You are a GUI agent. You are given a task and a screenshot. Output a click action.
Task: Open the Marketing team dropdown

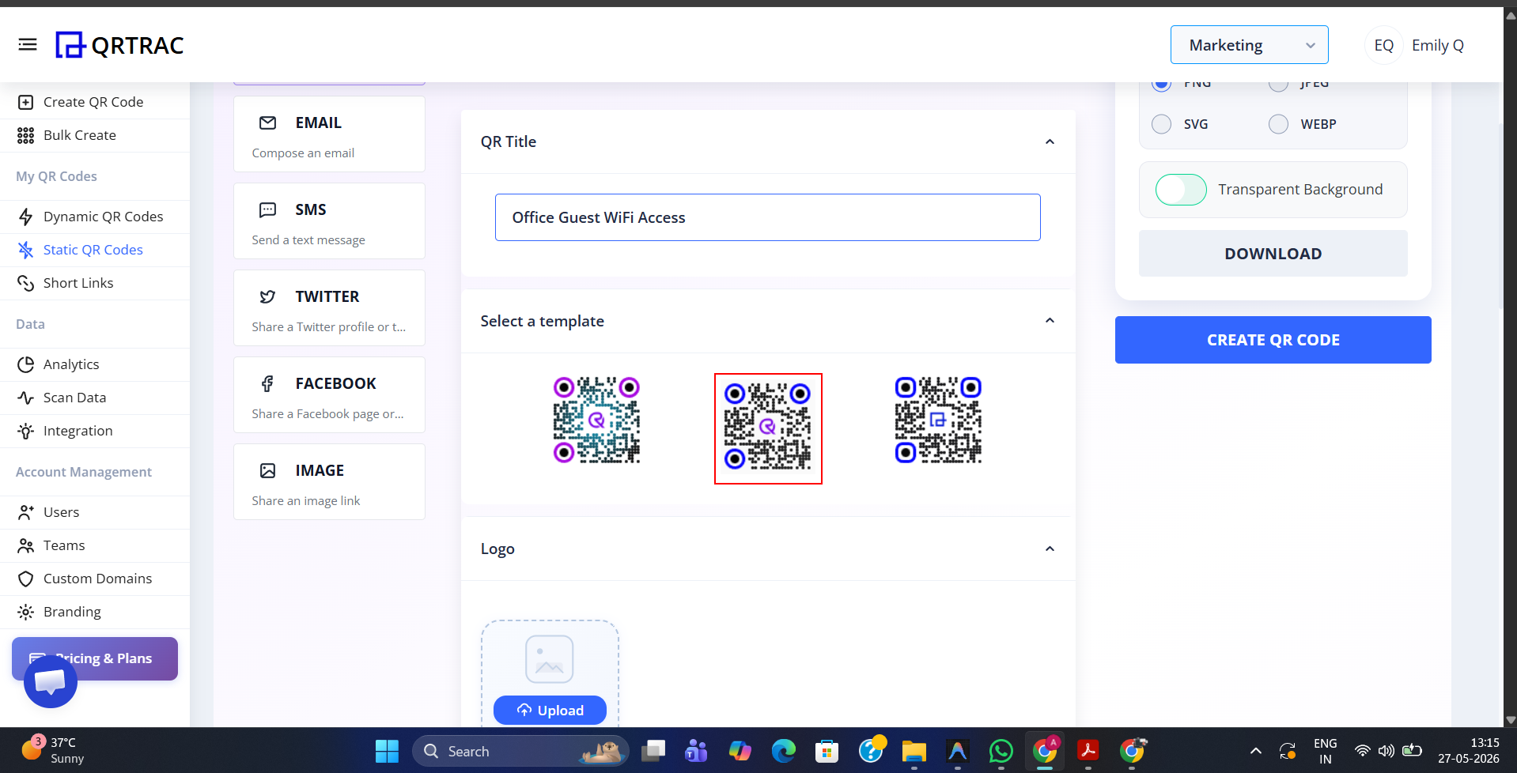pos(1249,45)
